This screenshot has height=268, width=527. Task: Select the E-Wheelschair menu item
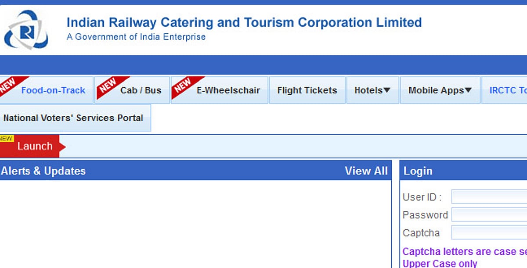(228, 90)
